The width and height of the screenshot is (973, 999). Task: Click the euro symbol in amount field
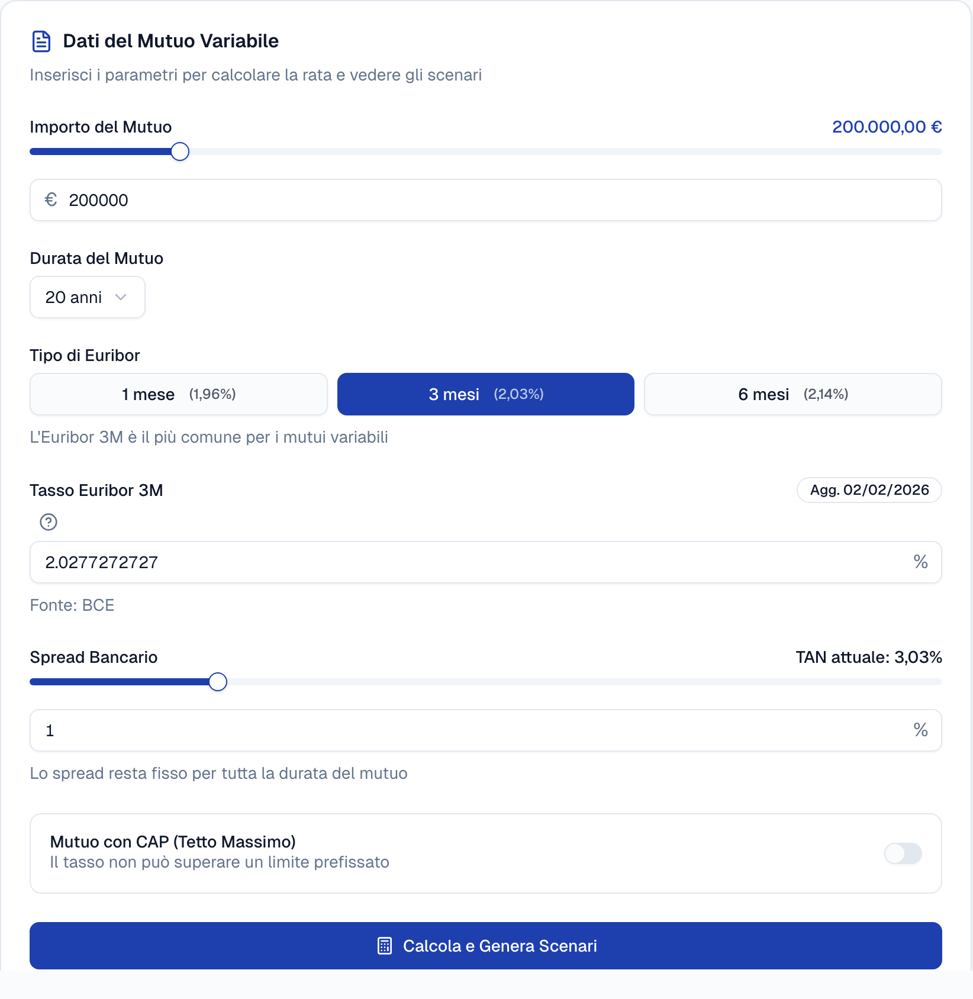(x=51, y=200)
